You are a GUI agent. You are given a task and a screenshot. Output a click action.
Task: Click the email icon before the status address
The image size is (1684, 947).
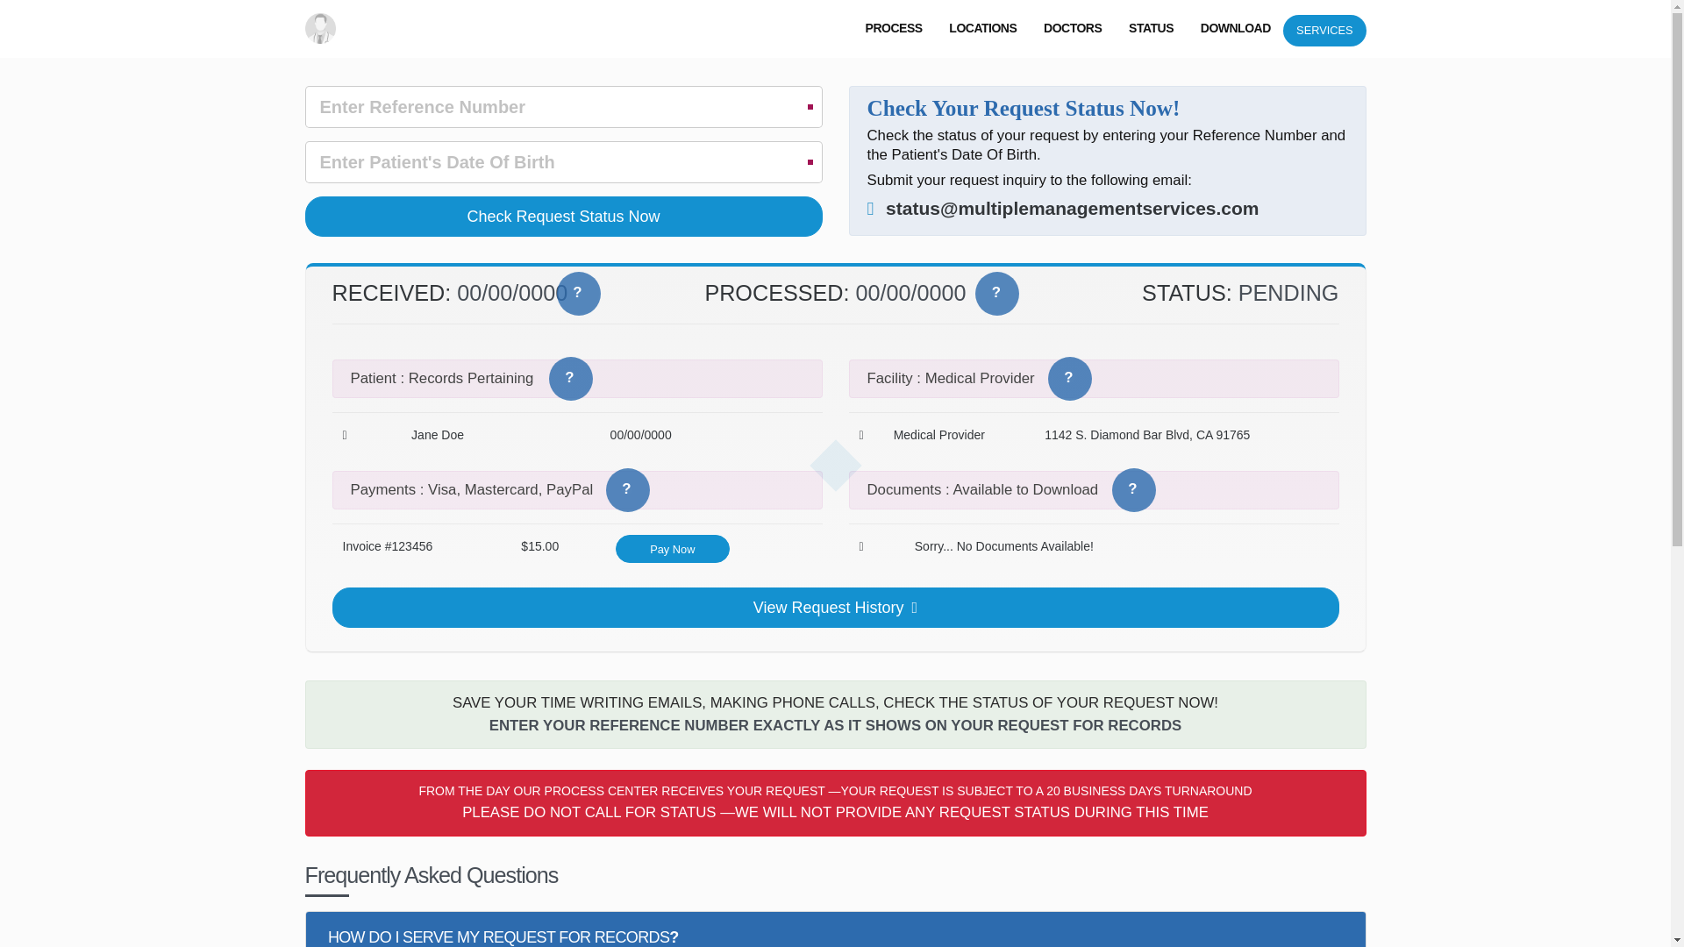pyautogui.click(x=871, y=209)
